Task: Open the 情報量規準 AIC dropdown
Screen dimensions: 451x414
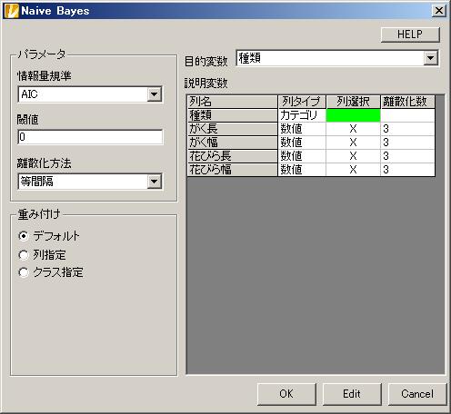Action: pos(155,94)
